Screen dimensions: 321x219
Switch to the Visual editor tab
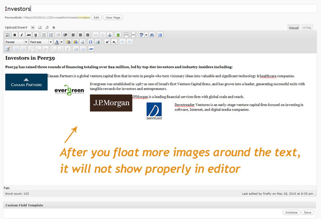click(x=294, y=28)
